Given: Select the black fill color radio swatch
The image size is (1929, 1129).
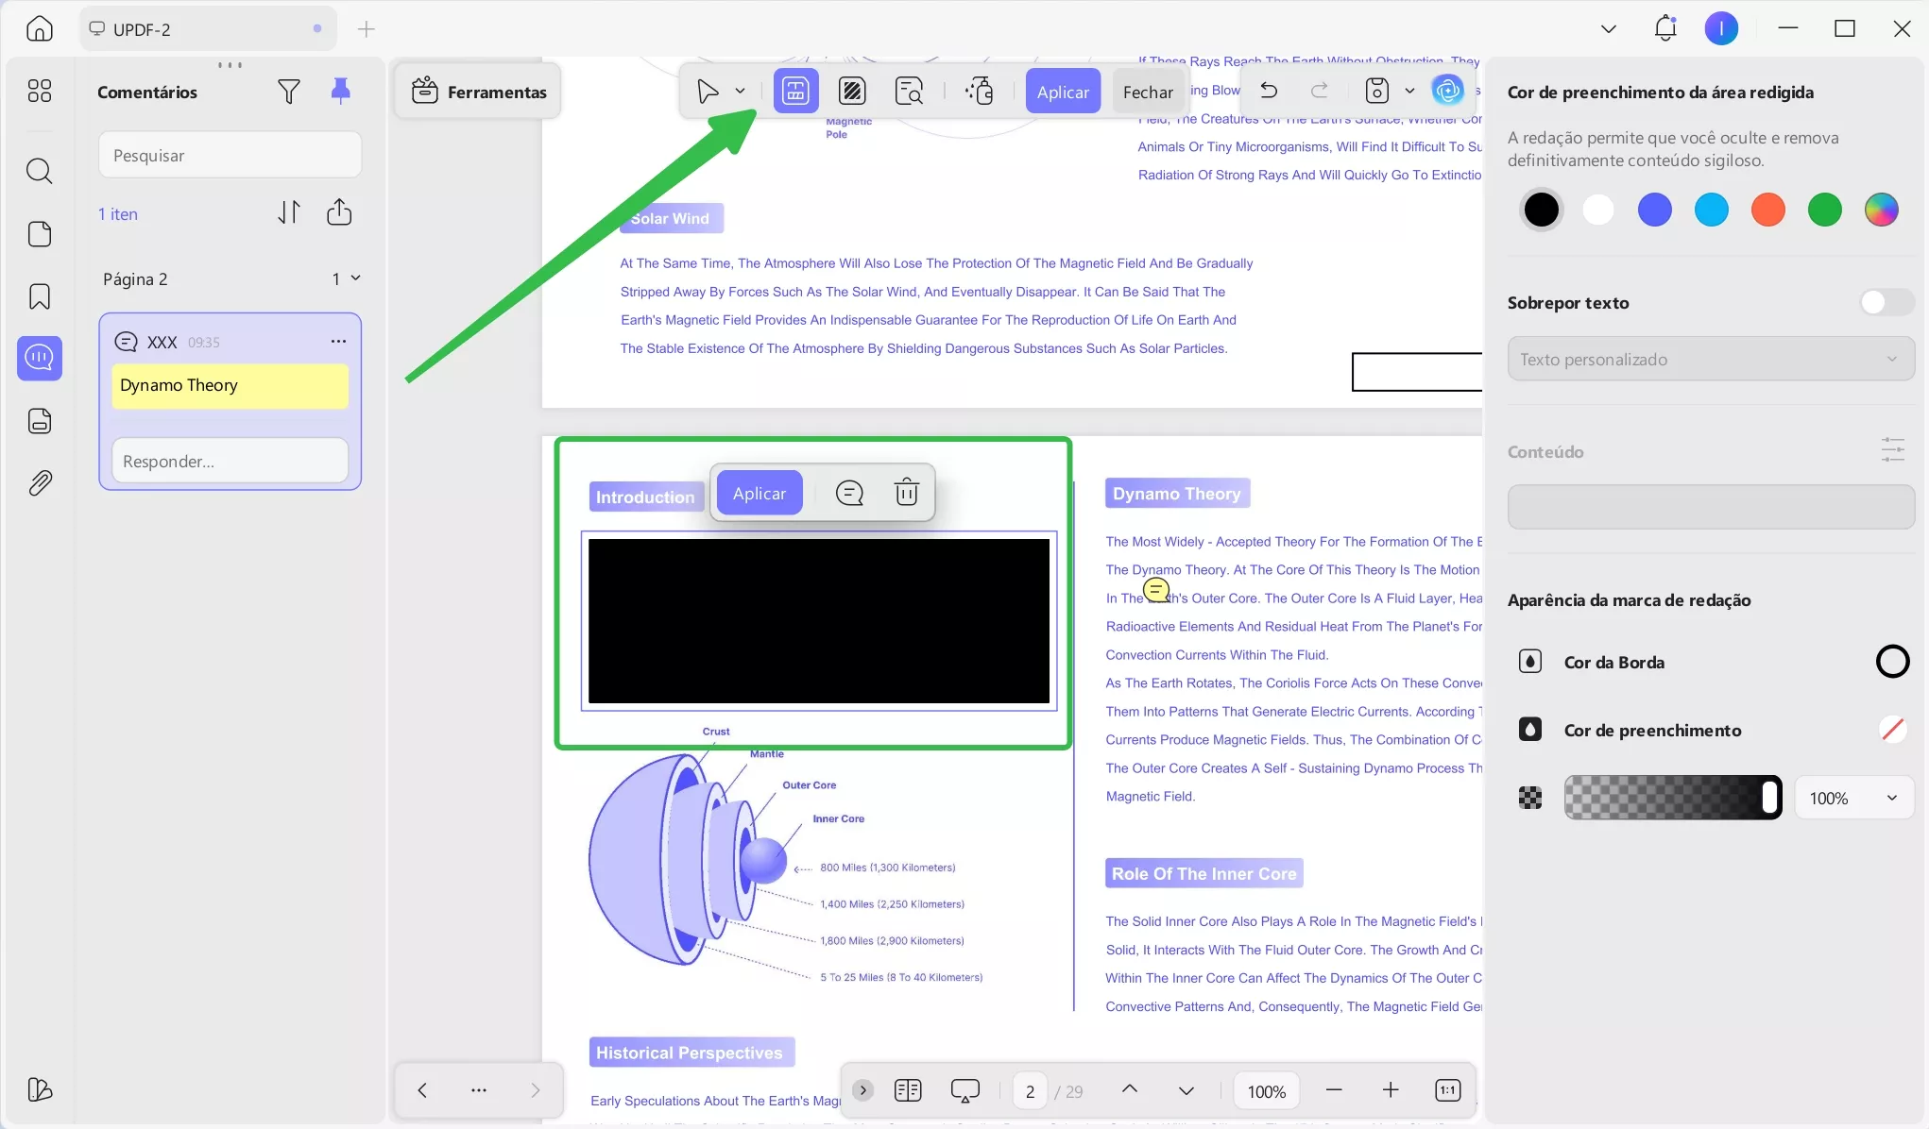Looking at the screenshot, I should (x=1541, y=210).
